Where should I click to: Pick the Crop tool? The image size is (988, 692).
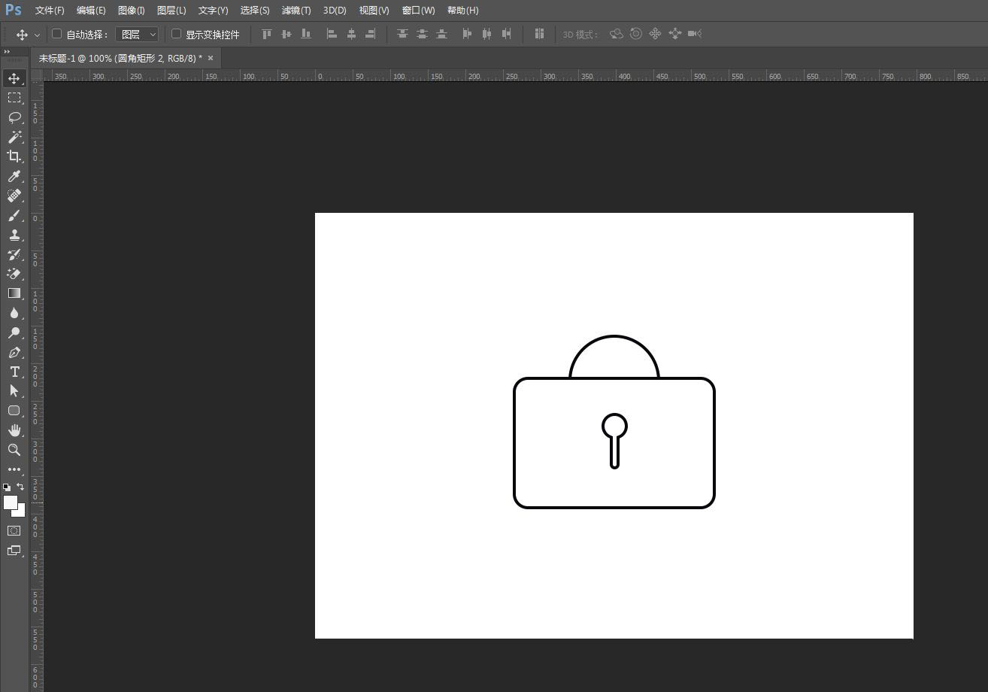[14, 156]
